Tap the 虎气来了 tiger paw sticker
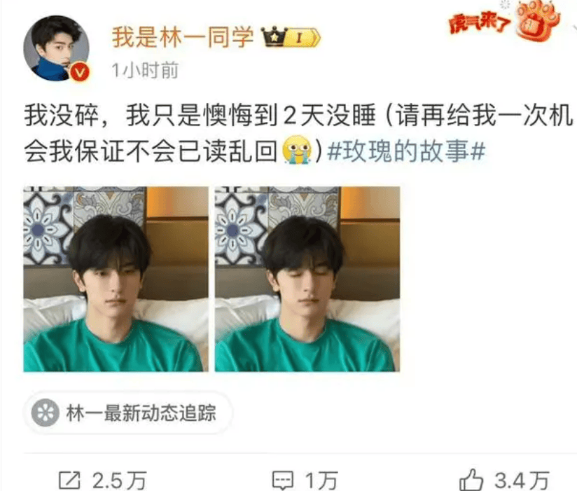Screen dimensions: 577x491 point(504,21)
